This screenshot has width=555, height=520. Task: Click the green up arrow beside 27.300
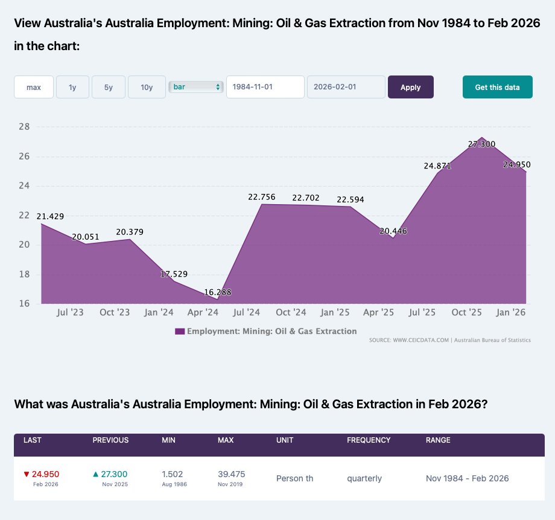pos(95,474)
